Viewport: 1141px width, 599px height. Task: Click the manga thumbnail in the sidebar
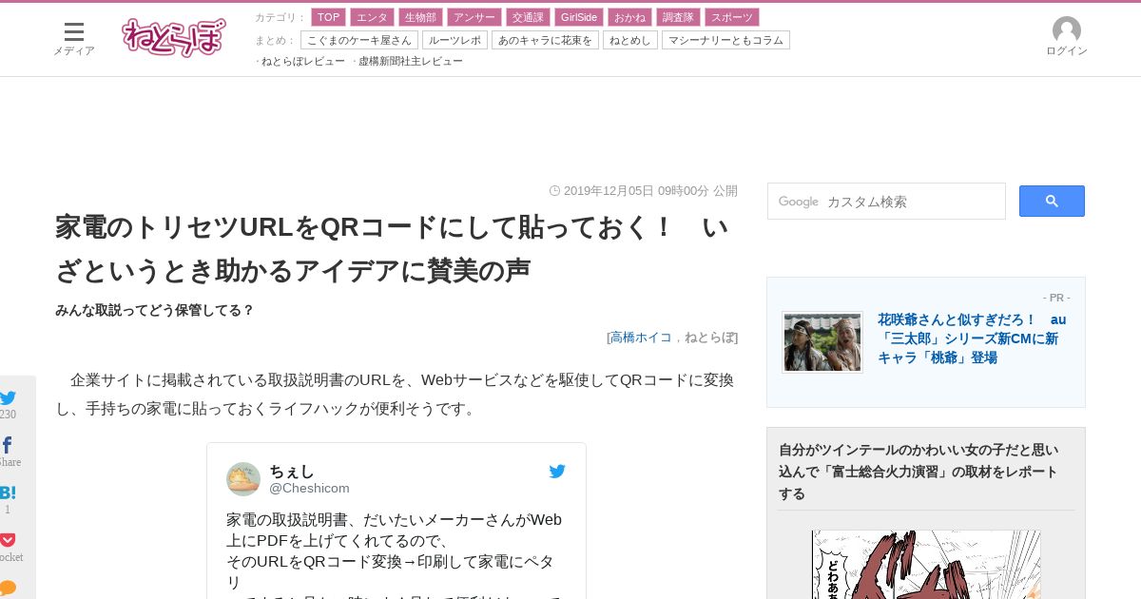tap(926, 565)
